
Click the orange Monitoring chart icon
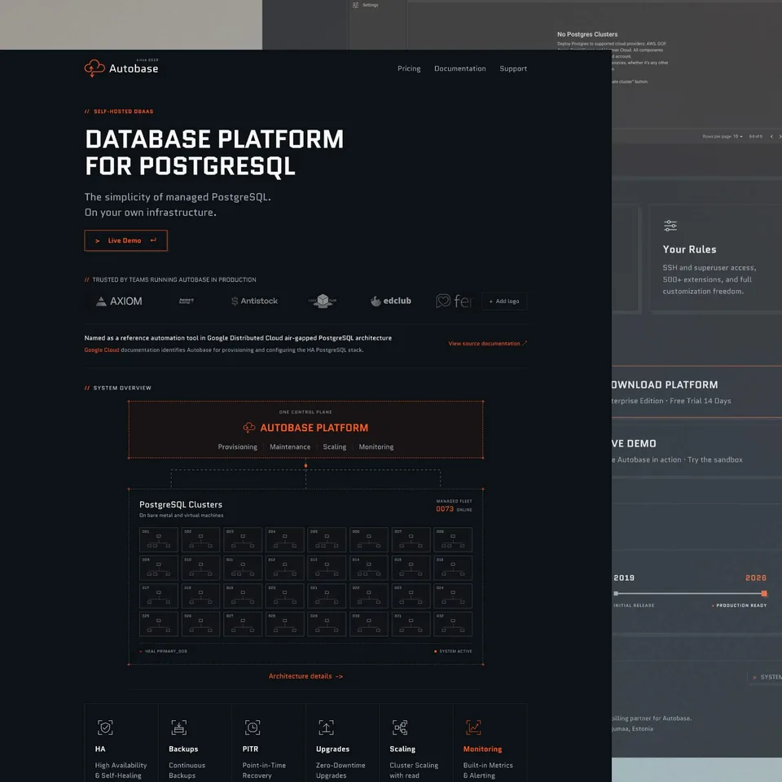pyautogui.click(x=473, y=727)
